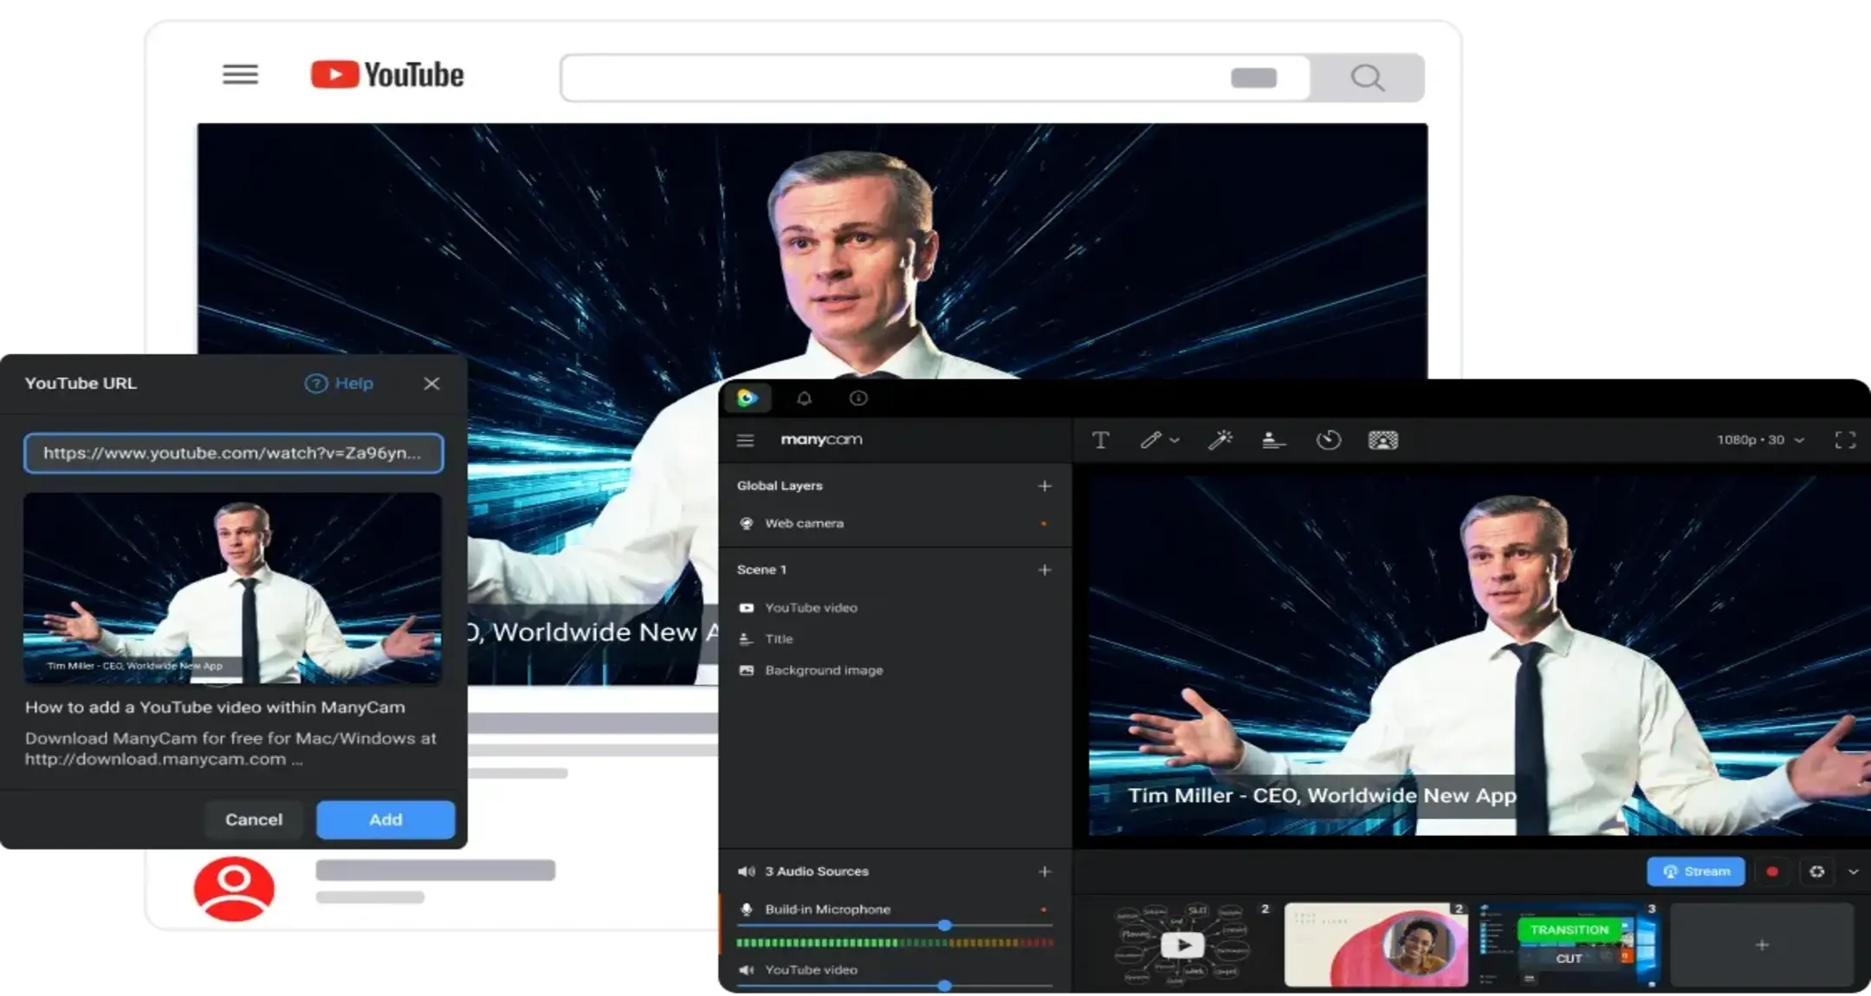Click the Scene 1 header

[x=761, y=570]
